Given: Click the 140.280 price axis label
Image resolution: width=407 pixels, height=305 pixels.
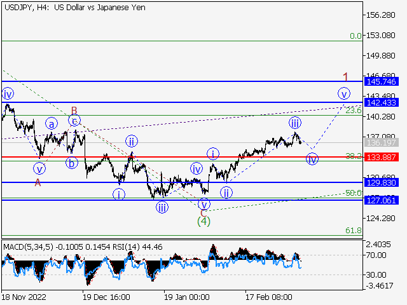Looking at the screenshot, I should (x=380, y=117).
